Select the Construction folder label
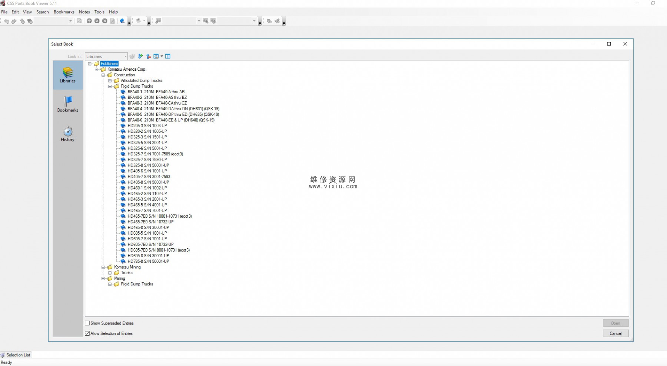The height and width of the screenshot is (366, 667). pos(125,75)
